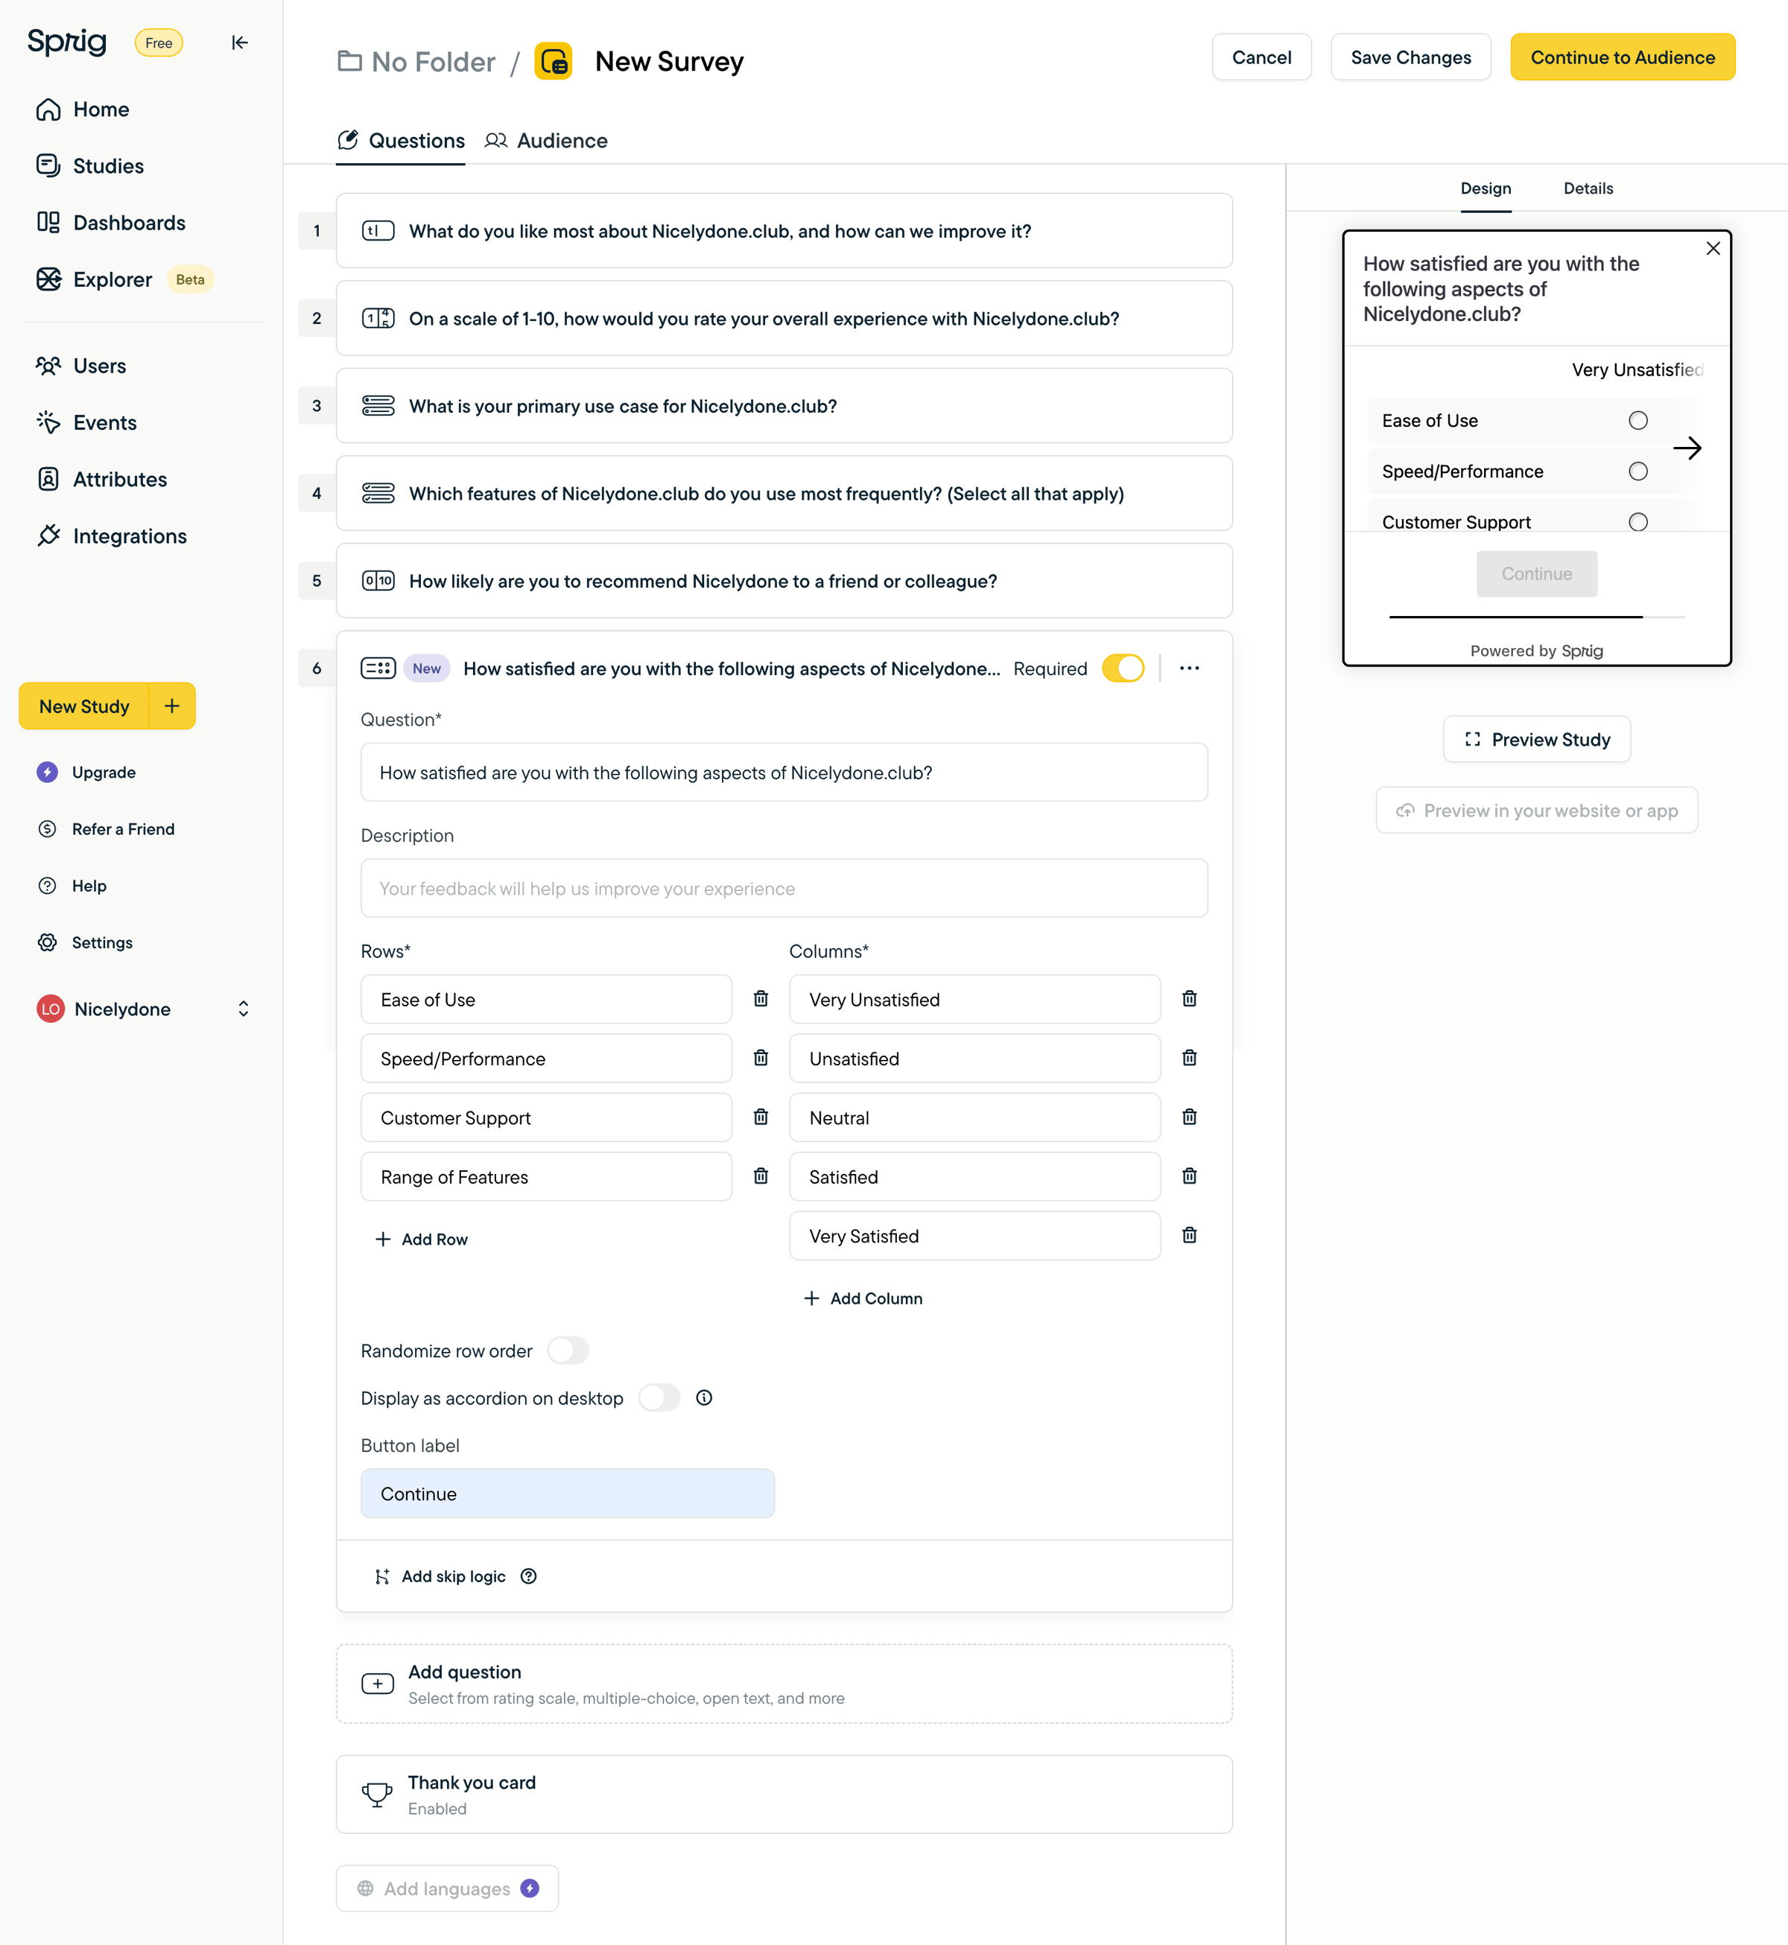Delete the Satisfied column

(1189, 1175)
